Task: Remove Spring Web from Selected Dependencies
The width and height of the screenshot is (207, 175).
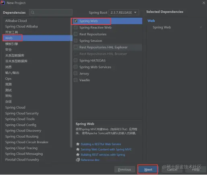Action: (201, 27)
